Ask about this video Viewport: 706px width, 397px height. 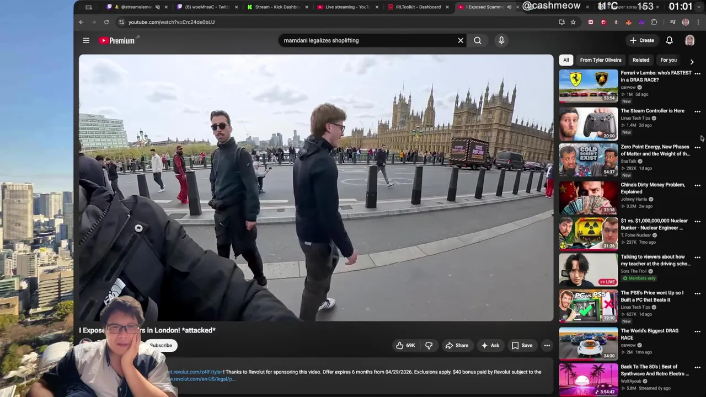(x=490, y=346)
